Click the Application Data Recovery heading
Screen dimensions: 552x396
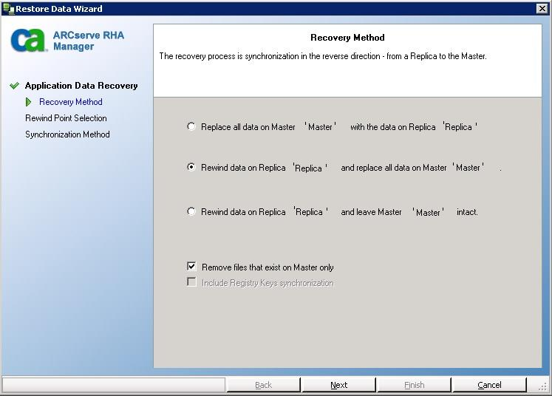81,86
